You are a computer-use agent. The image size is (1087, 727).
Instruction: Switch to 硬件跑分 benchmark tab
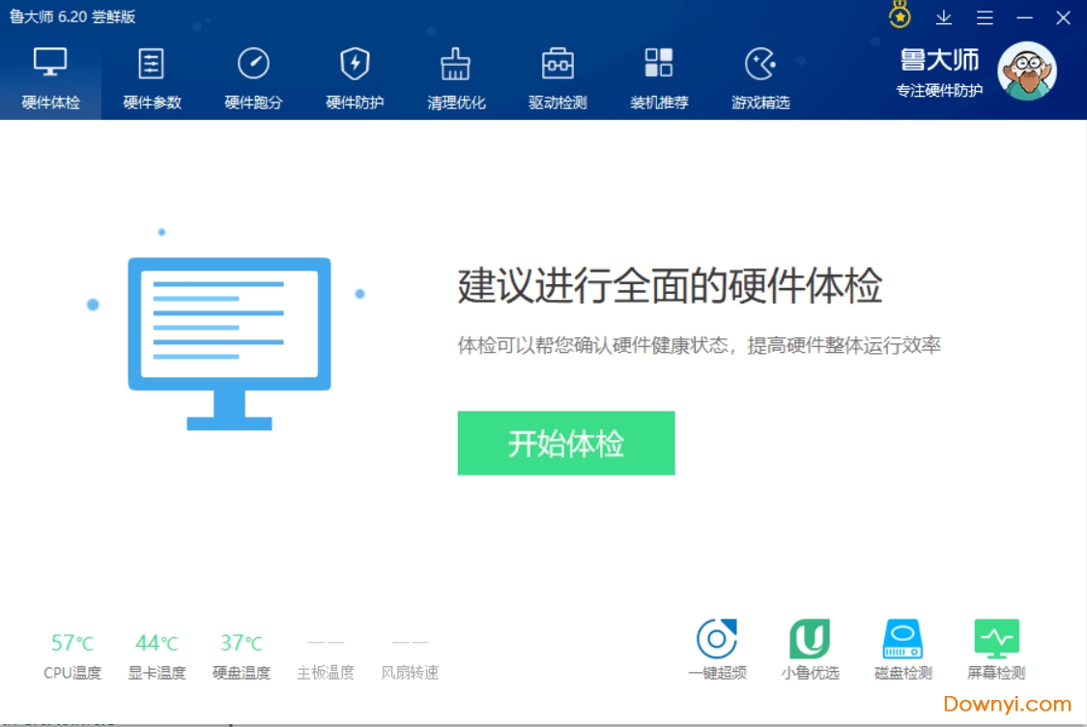click(x=253, y=77)
